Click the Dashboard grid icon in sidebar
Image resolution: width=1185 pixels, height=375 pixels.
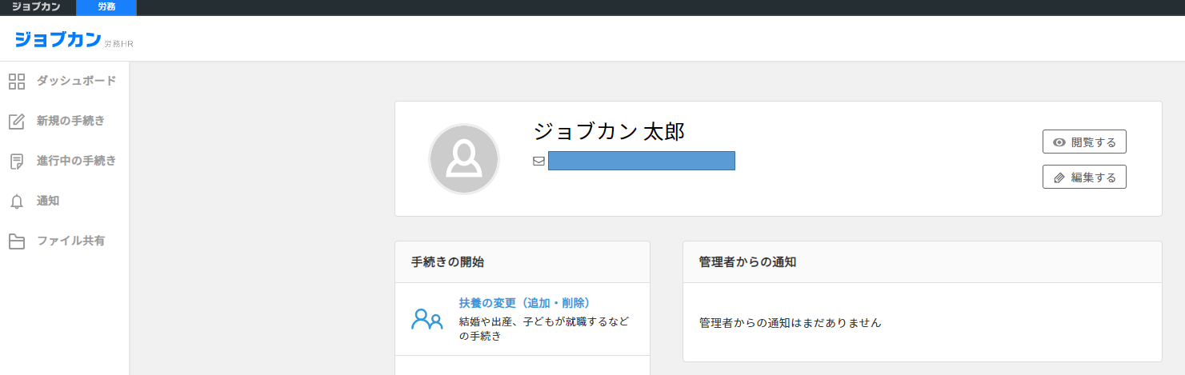17,82
